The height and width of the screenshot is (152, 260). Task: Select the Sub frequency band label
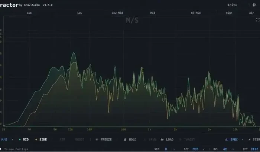pyautogui.click(x=29, y=13)
